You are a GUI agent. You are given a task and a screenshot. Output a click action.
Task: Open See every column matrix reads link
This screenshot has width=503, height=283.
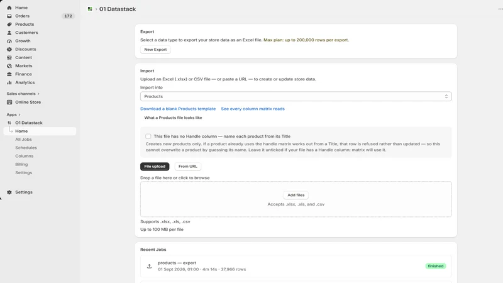253,109
